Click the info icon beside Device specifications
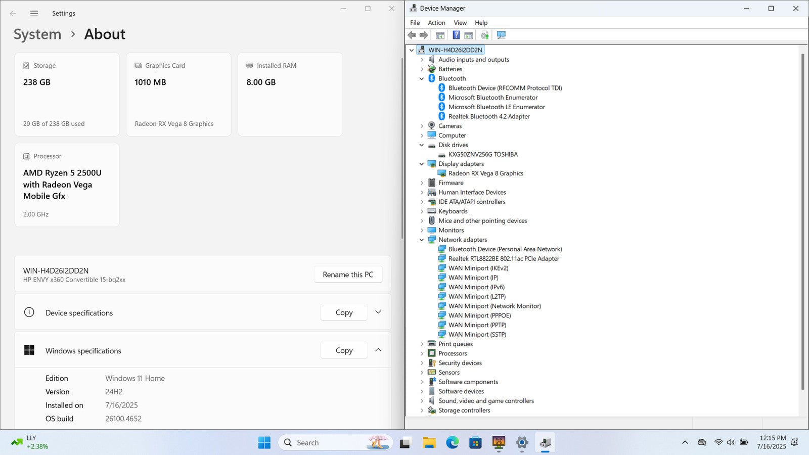This screenshot has width=809, height=455. click(x=29, y=312)
